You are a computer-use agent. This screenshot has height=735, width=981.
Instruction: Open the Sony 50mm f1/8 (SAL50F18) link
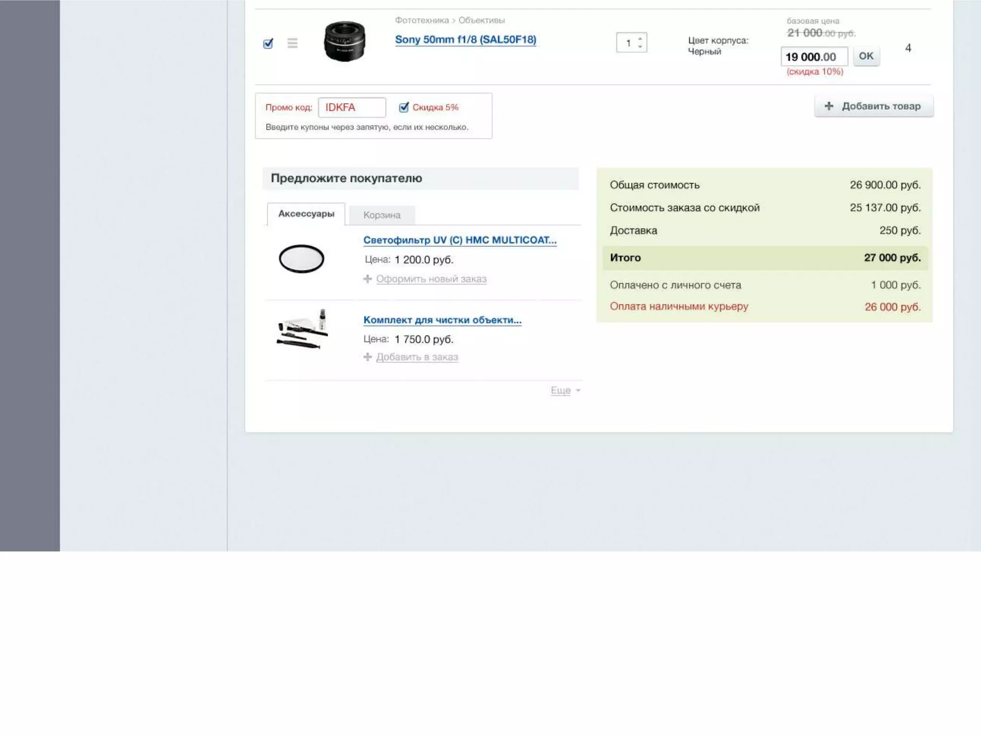[x=465, y=40]
